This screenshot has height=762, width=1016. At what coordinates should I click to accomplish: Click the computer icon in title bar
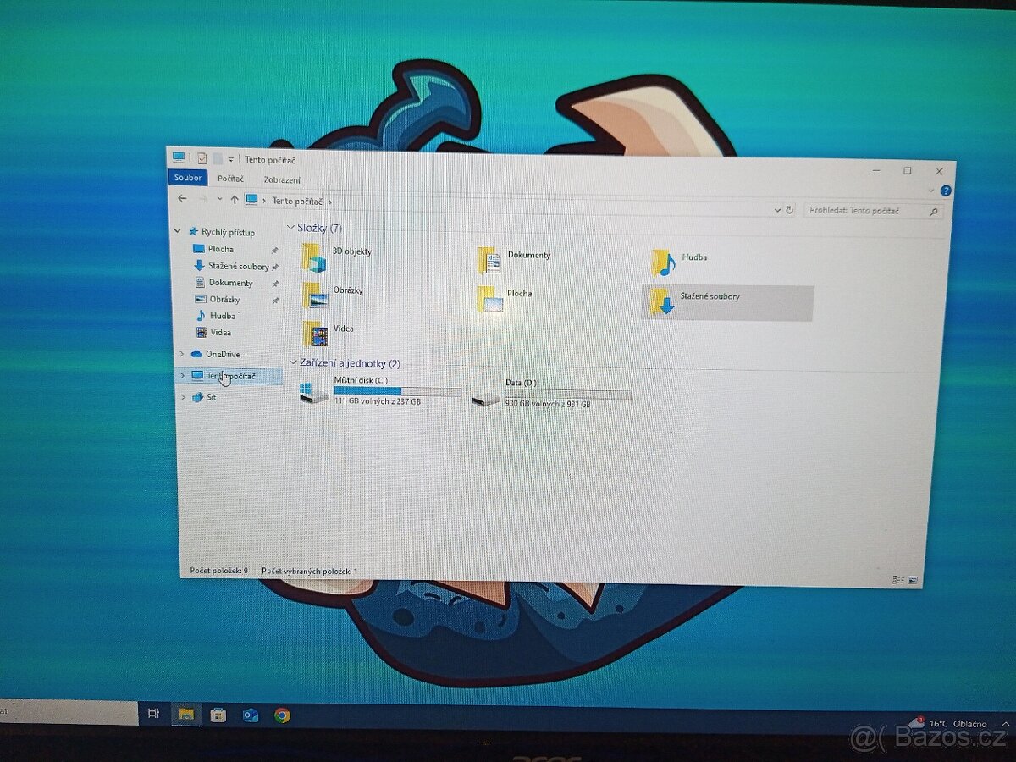[179, 157]
